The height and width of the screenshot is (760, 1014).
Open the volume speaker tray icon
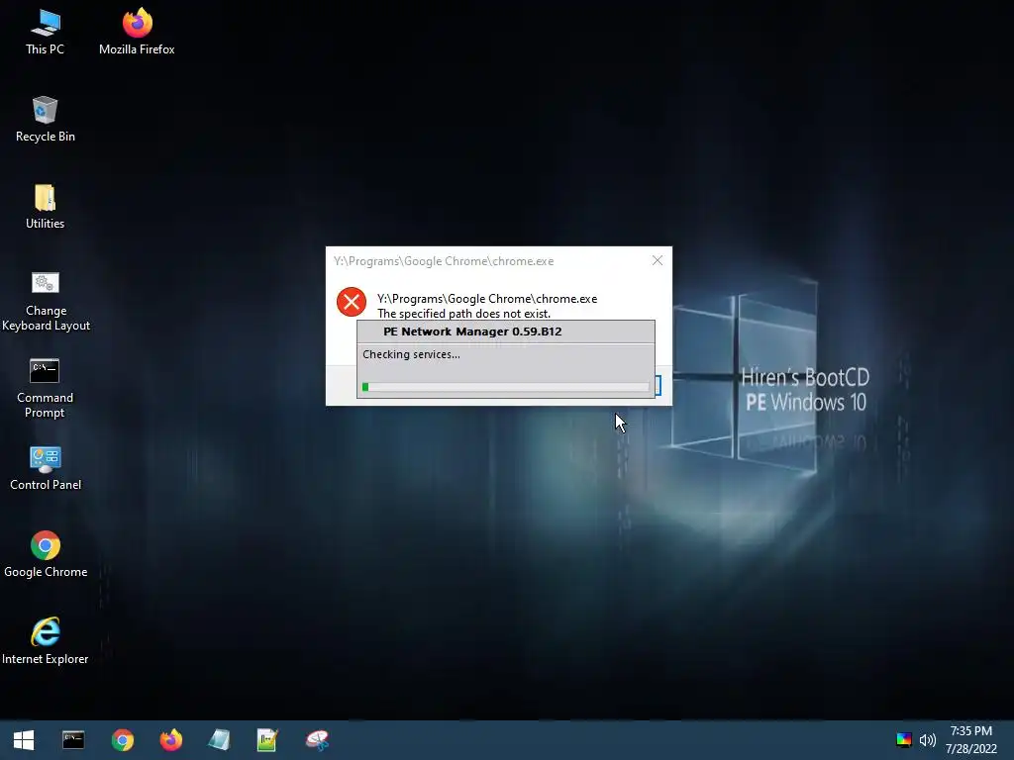click(927, 740)
